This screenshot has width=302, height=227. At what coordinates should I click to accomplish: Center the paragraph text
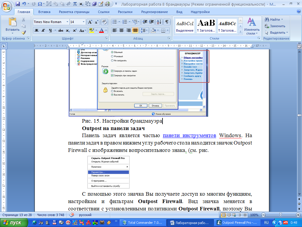(122, 30)
